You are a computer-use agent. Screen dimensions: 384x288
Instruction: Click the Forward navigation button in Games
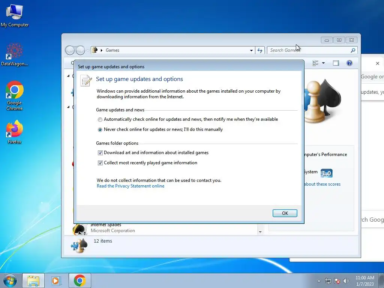[x=80, y=50]
